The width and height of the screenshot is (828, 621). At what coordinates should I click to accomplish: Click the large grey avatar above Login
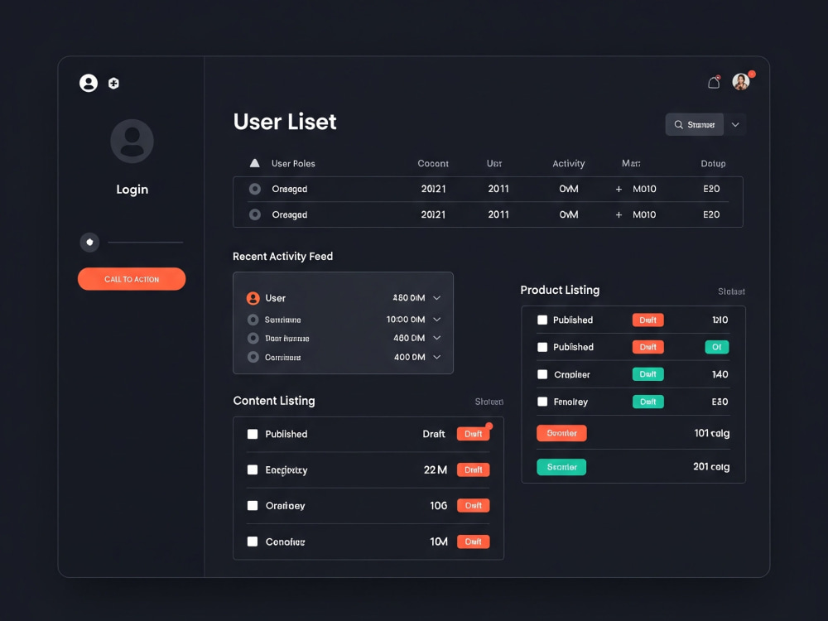tap(132, 141)
